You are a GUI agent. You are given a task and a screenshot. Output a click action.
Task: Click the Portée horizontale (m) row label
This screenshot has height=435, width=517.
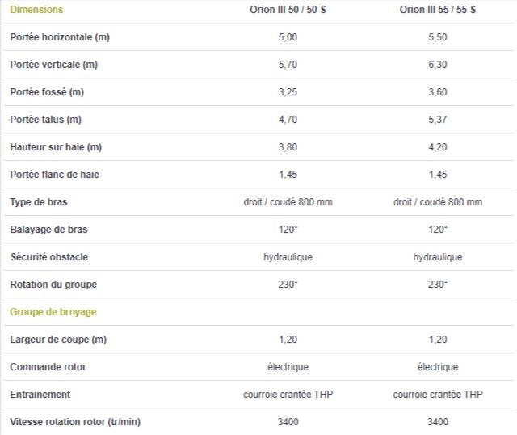tap(59, 37)
